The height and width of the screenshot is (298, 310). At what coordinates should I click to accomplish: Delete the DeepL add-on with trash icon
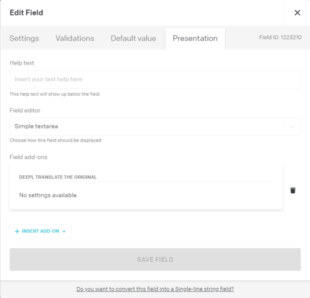point(293,191)
